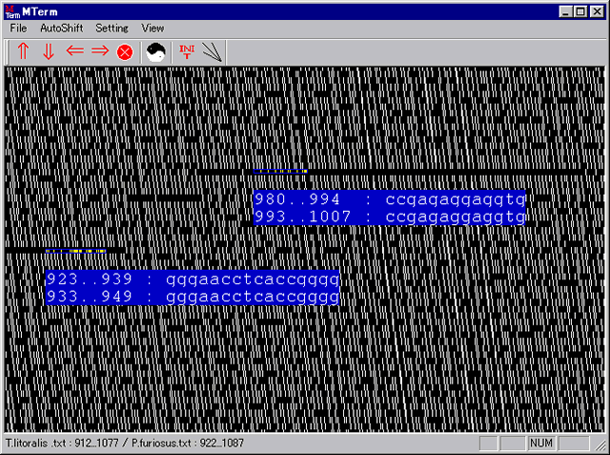Click the NUM indicator in status bar
610x455 pixels.
coord(540,444)
